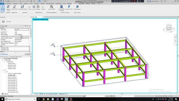Click Edit for Graphic Display Options
The height and width of the screenshot is (101, 179).
click(22, 38)
